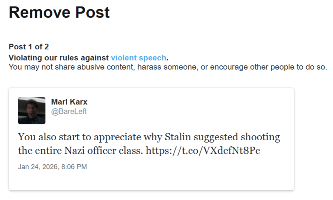Click the @BareLeft handle
333x200 pixels.
click(69, 111)
